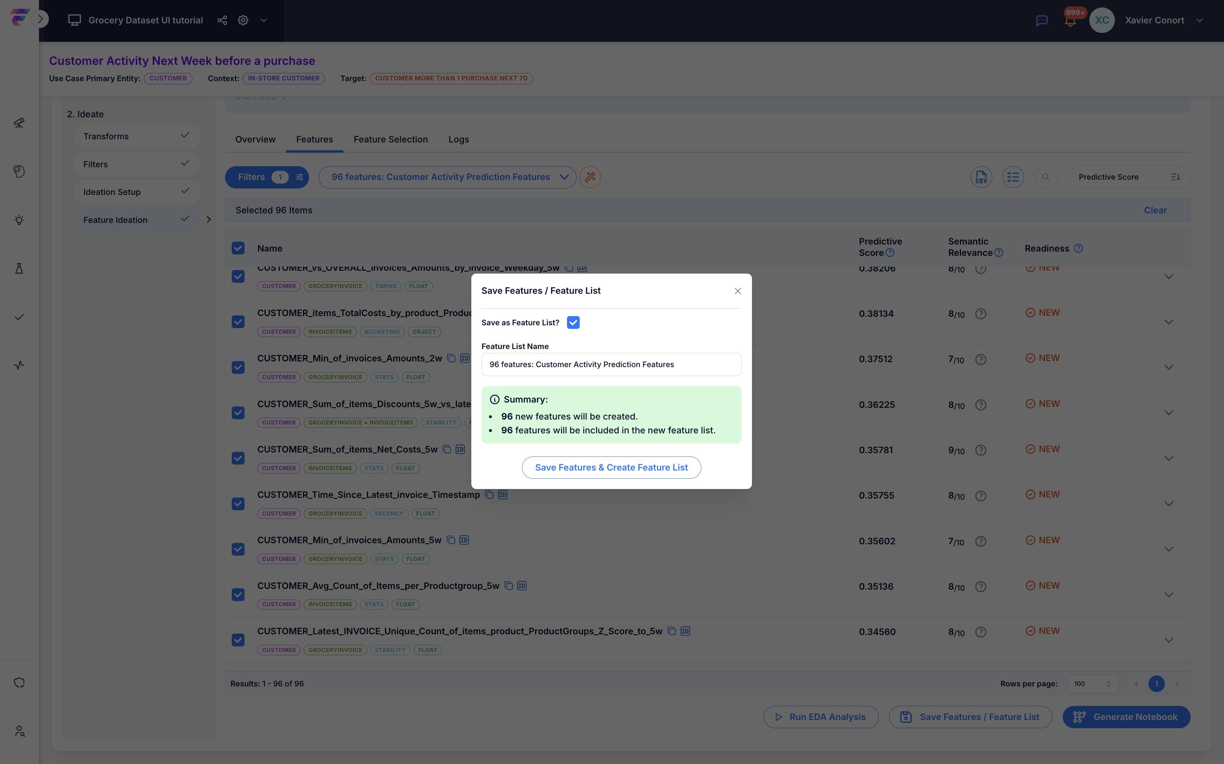The height and width of the screenshot is (764, 1224).
Task: Click the lightbulb icon in left sidebar
Action: click(19, 220)
